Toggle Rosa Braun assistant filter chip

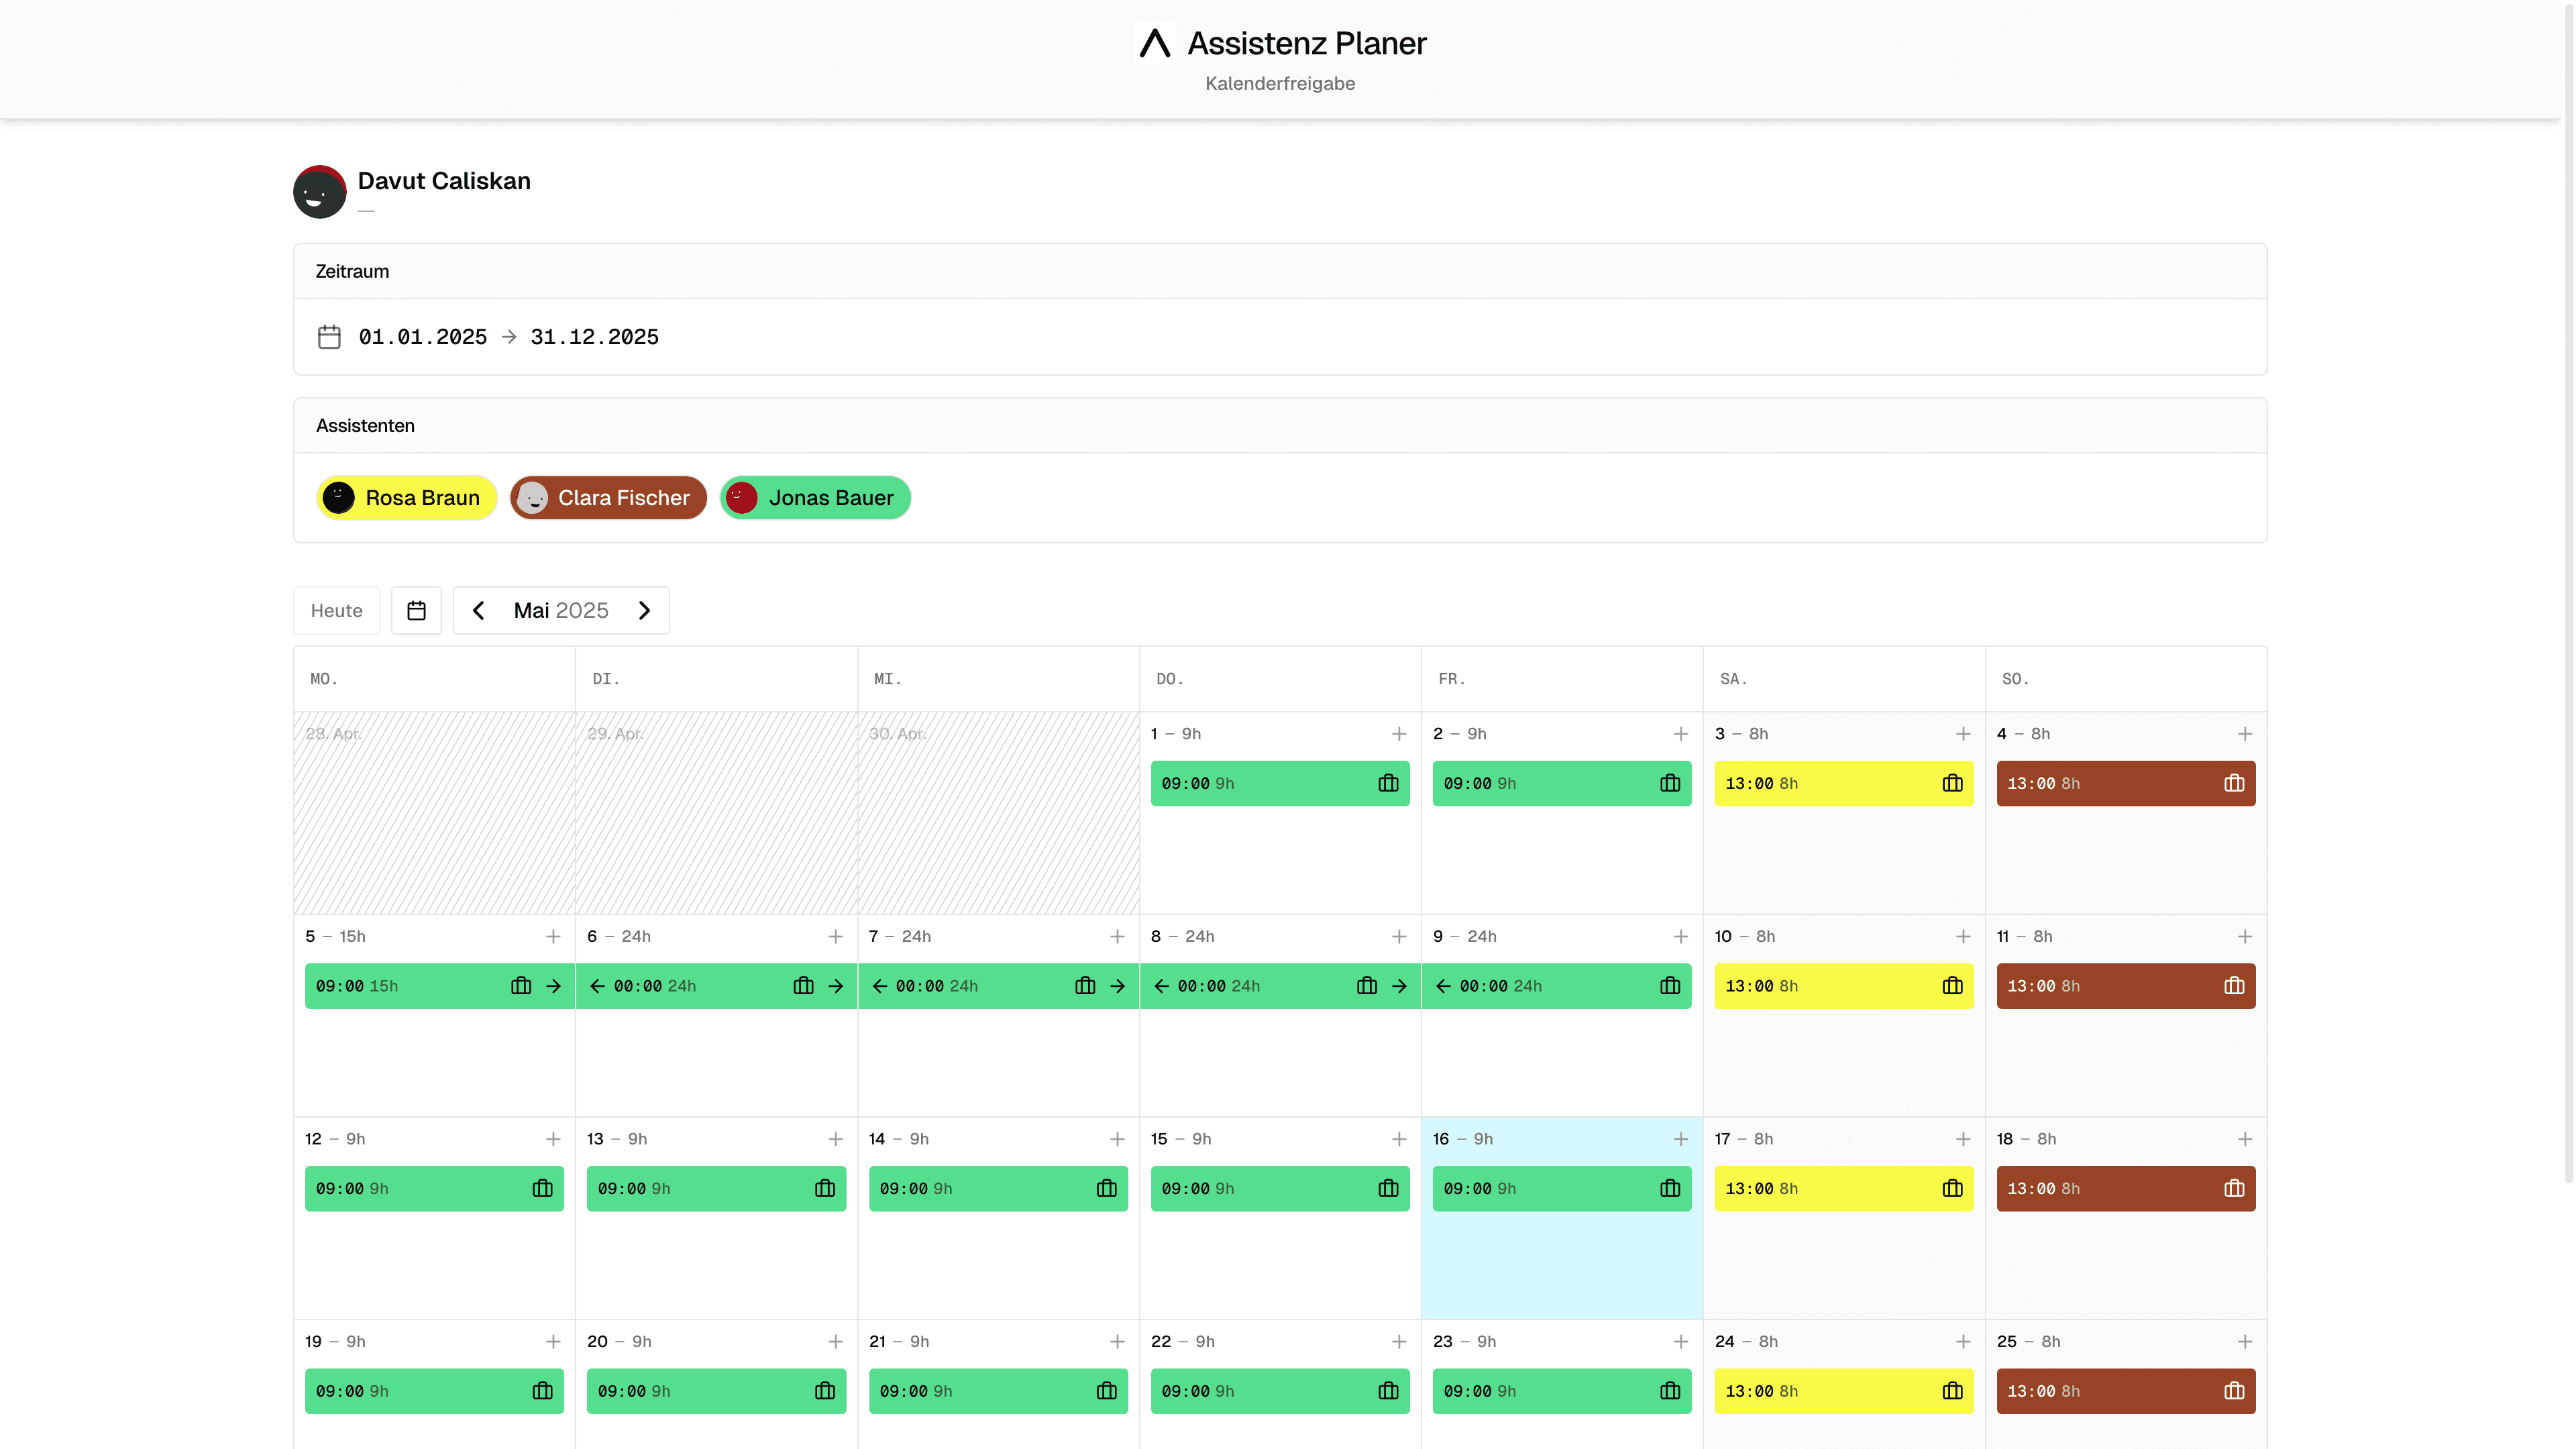tap(406, 498)
